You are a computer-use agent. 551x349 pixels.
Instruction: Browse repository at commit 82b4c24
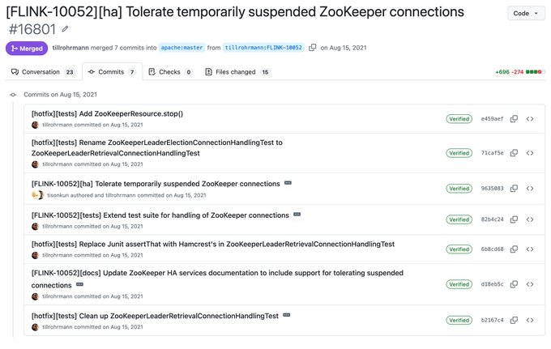tap(530, 219)
